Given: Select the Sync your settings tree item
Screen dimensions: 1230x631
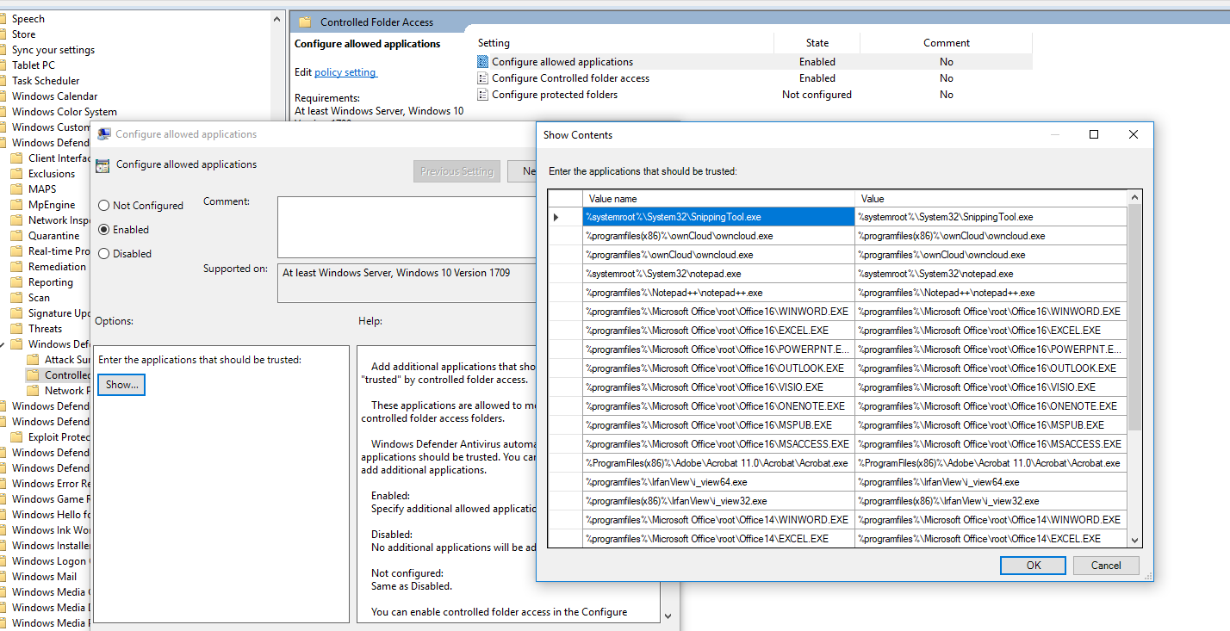Looking at the screenshot, I should pyautogui.click(x=53, y=50).
